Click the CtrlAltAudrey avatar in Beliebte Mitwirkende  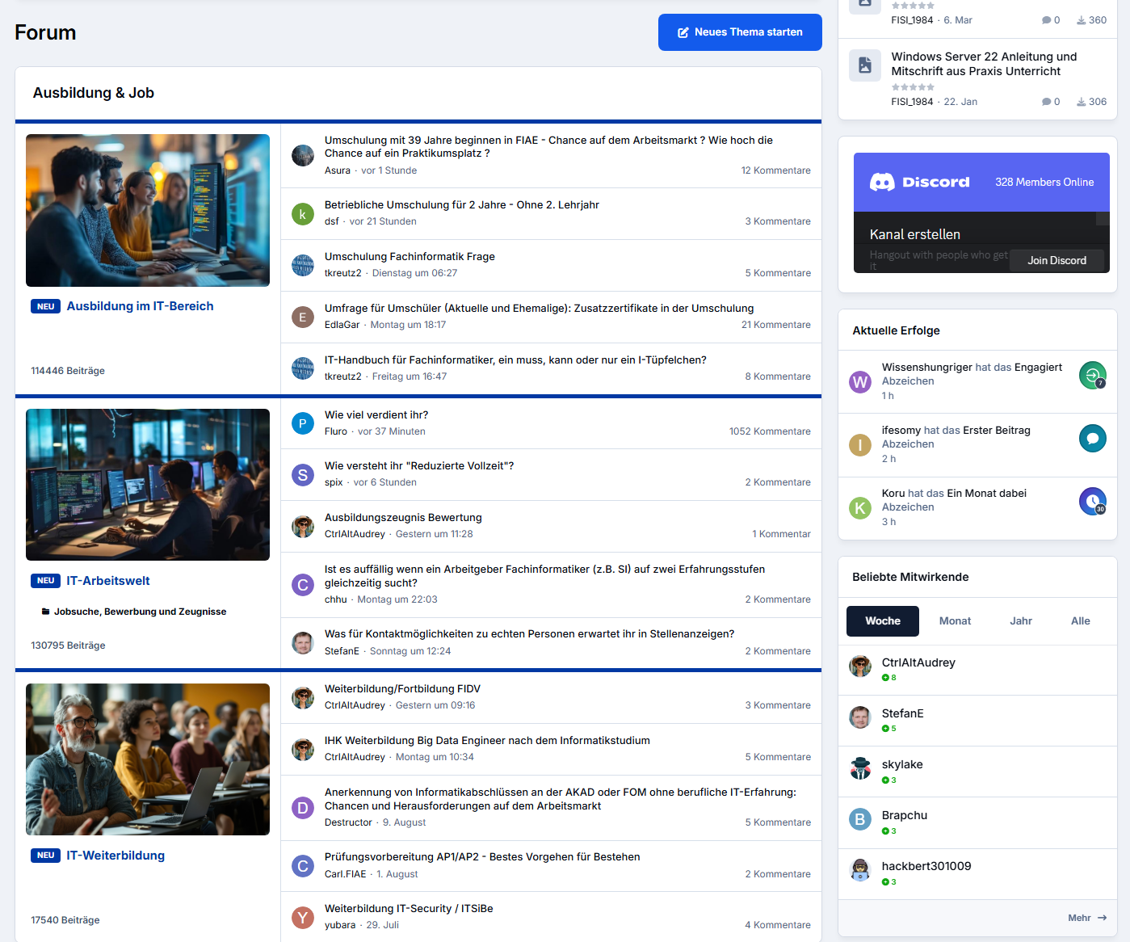(x=860, y=667)
